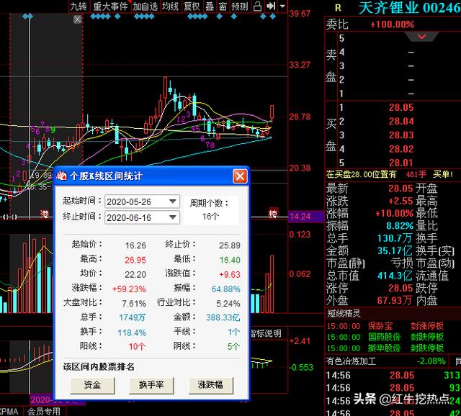The width and height of the screenshot is (461, 416).
Task: Rank stocks by 换手率 button
Action: point(151,385)
